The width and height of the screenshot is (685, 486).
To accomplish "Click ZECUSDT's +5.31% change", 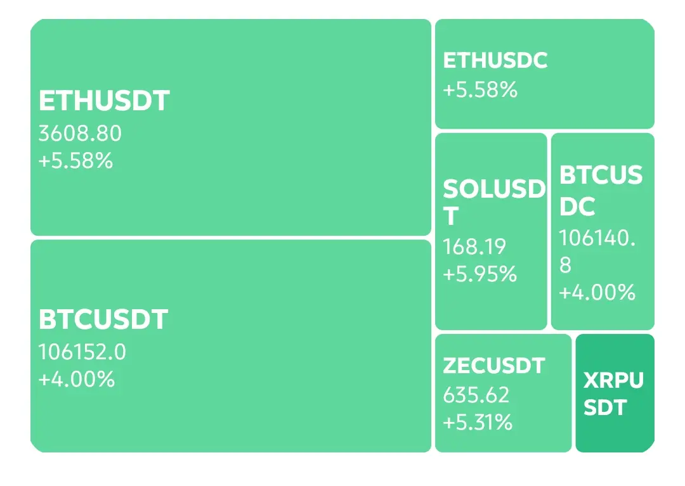I will [478, 422].
